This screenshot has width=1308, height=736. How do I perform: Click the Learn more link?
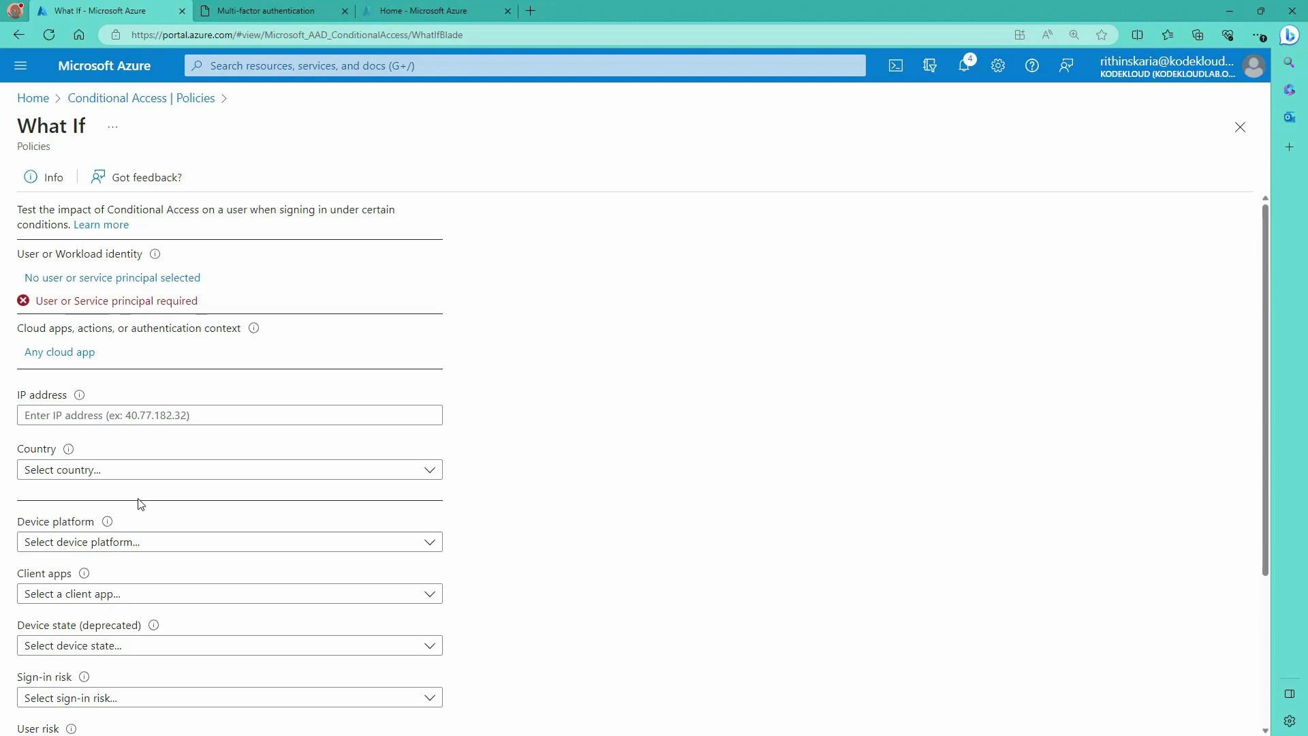[x=100, y=224]
